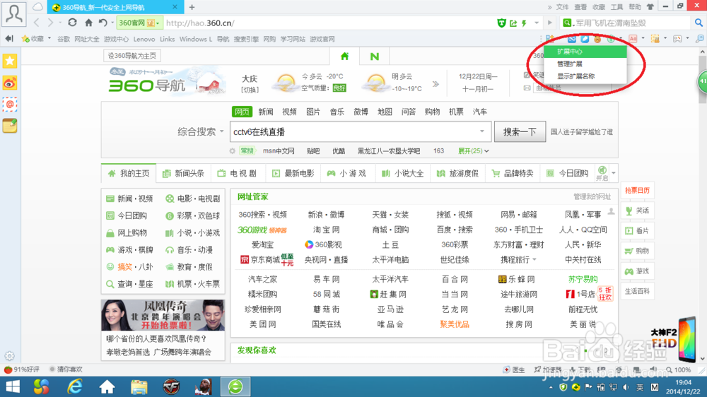This screenshot has height=397, width=707.
Task: Open sidebar settings gear at bottom left
Action: (9, 356)
